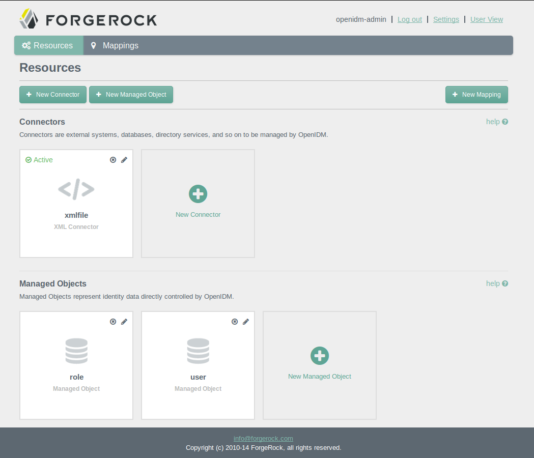Image resolution: width=534 pixels, height=458 pixels.
Task: Delete the xmlfile connector
Action: pyautogui.click(x=113, y=160)
